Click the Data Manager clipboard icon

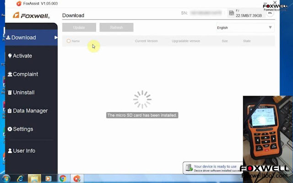[10, 111]
